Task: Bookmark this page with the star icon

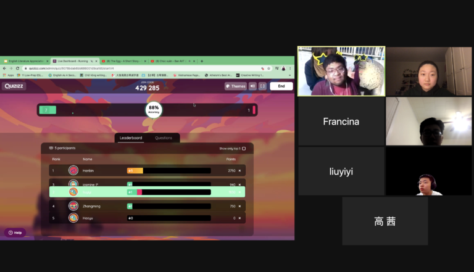Action: [x=268, y=68]
